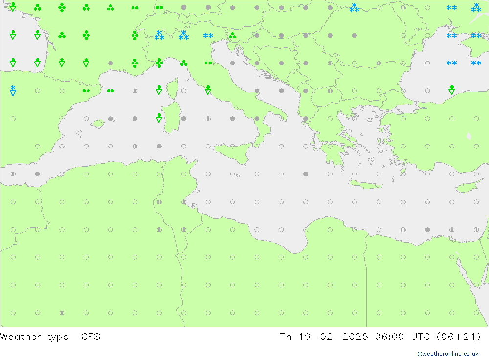
Task: Click the filled grey overcast circle in the Alboran Sea
Action: tap(38, 174)
